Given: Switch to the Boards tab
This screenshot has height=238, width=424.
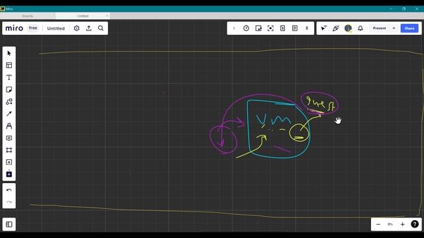Looking at the screenshot, I should pos(28,16).
